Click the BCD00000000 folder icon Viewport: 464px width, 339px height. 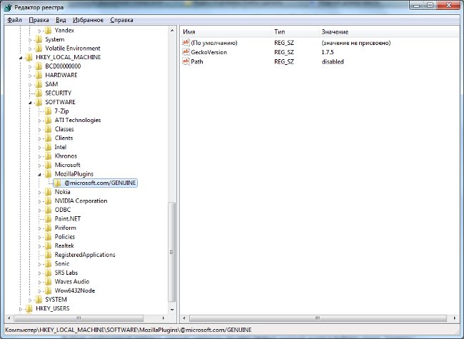coord(39,66)
